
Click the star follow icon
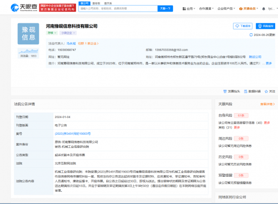(x=266, y=91)
